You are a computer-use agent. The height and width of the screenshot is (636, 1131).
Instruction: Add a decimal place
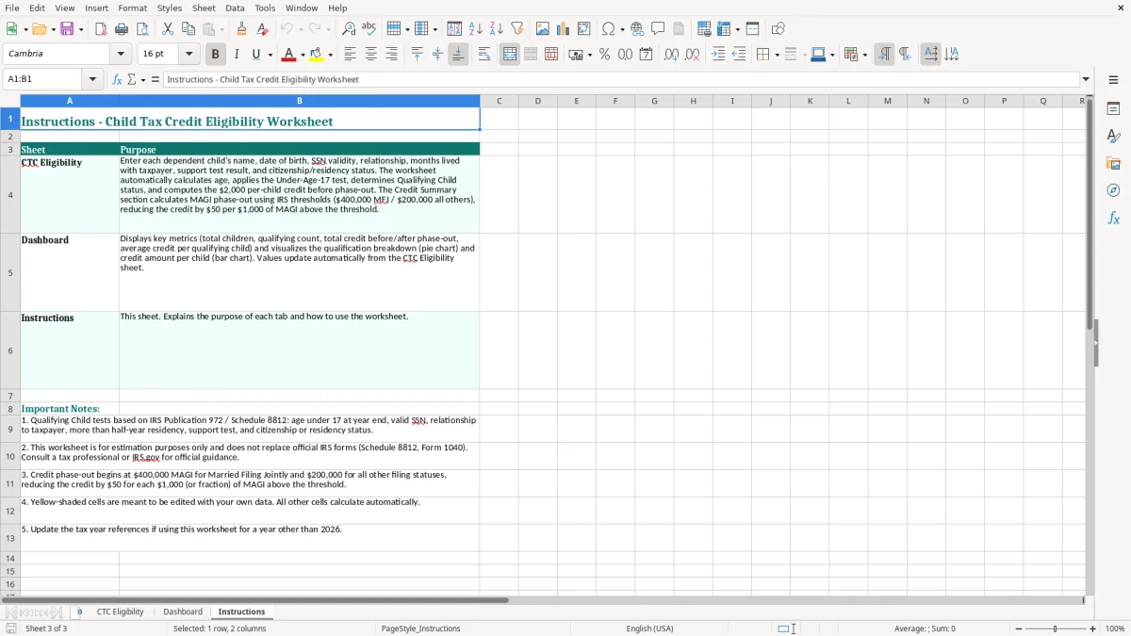[671, 55]
